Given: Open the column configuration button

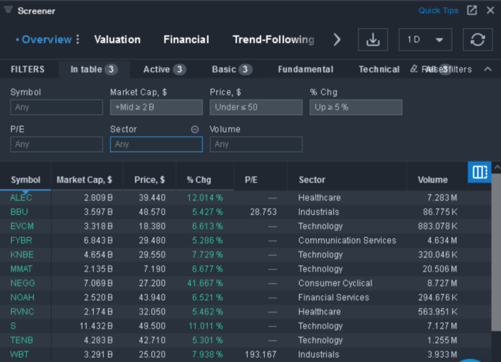Looking at the screenshot, I should pos(480,172).
